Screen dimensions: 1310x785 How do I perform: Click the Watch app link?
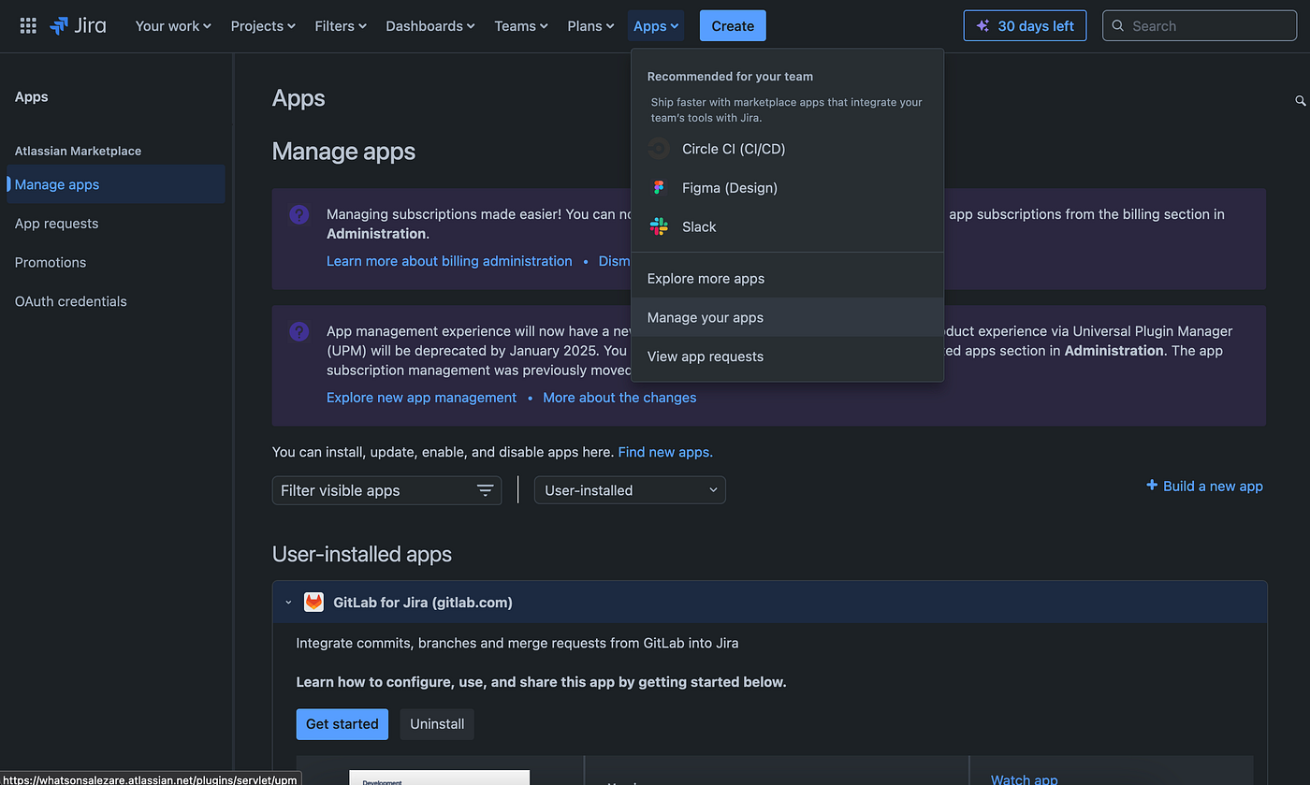[1025, 778]
